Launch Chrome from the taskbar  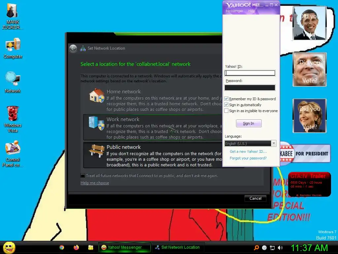coord(62,247)
